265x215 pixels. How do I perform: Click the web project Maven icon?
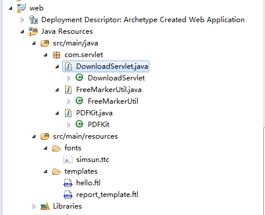[22, 8]
